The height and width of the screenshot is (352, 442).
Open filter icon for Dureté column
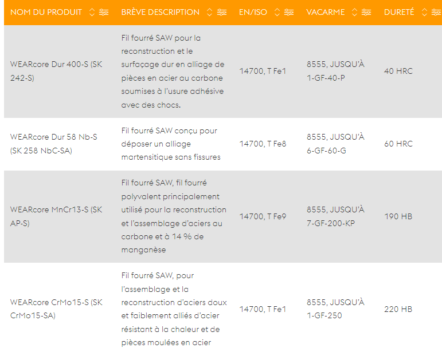click(436, 12)
